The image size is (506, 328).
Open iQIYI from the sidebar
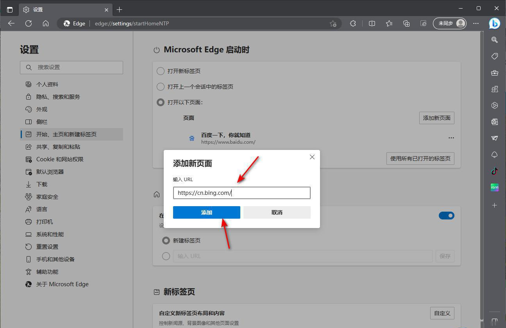pos(494,187)
